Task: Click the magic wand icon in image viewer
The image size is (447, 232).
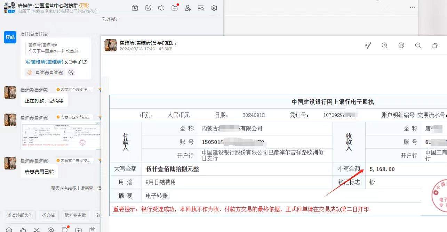Action: tap(368, 45)
